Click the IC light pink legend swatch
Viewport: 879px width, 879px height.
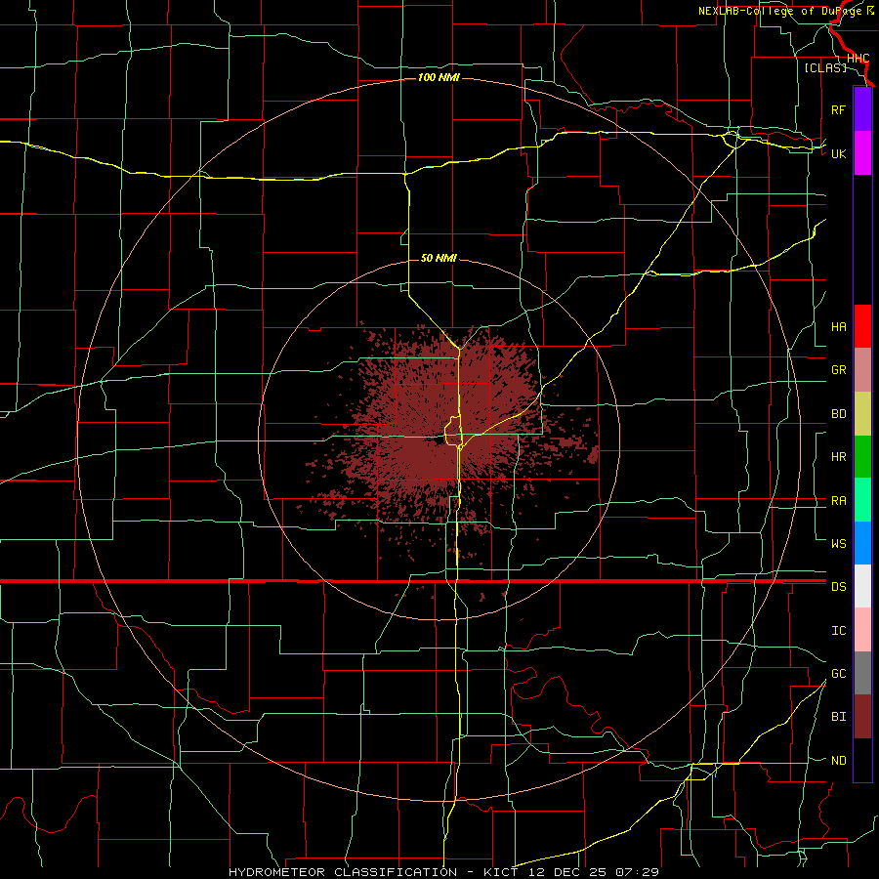[862, 630]
